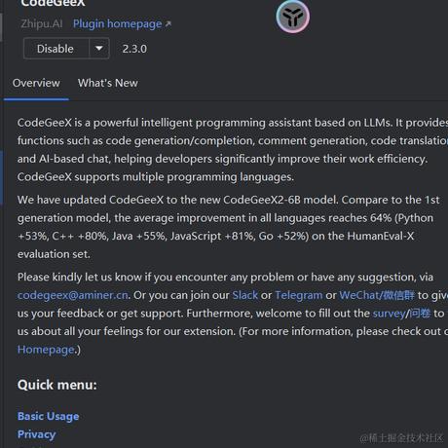Click the external arrow beside Plugin homepage
The height and width of the screenshot is (448, 448).
[x=168, y=24]
